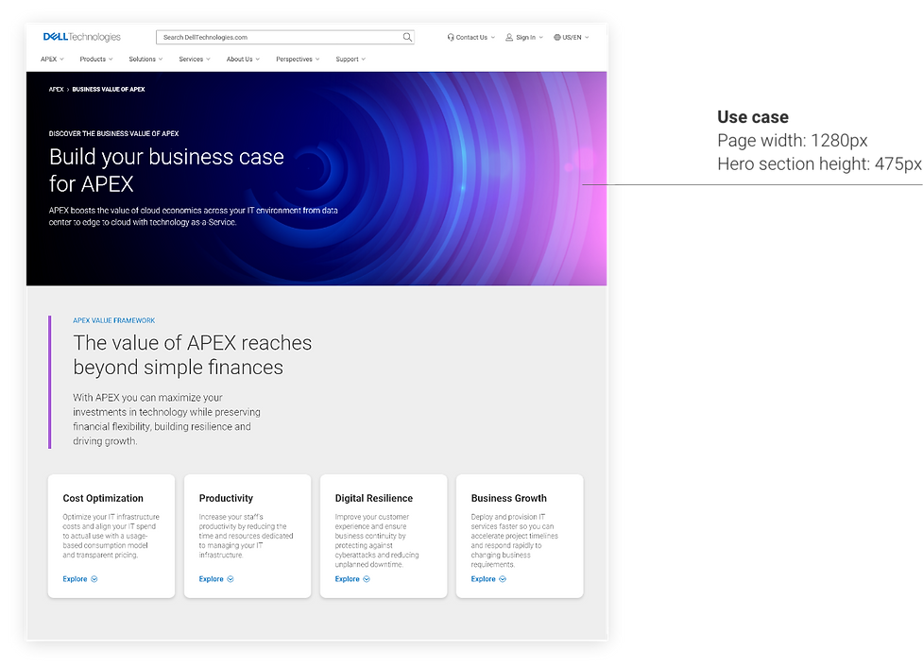Expand the Contact Us dropdown
923x669 pixels.
(470, 37)
